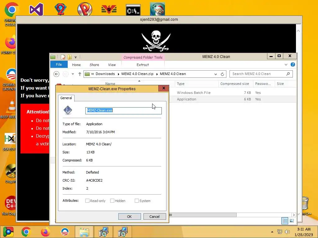Open the first installer taskbar icon
Viewport: 318px width, 238px height.
tap(103, 232)
